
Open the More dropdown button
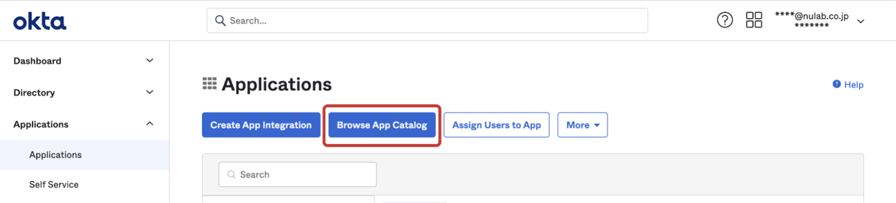(x=582, y=125)
